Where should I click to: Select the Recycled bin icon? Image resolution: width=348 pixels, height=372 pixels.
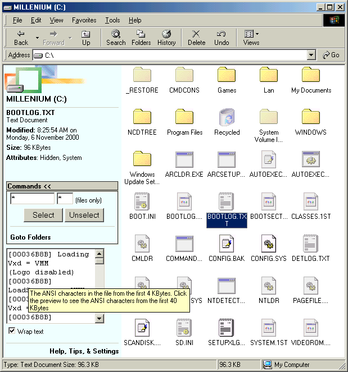pos(227,118)
